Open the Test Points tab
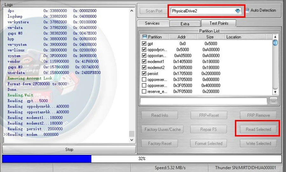Image resolution: width=286 pixels, height=172 pixels. 219,23
